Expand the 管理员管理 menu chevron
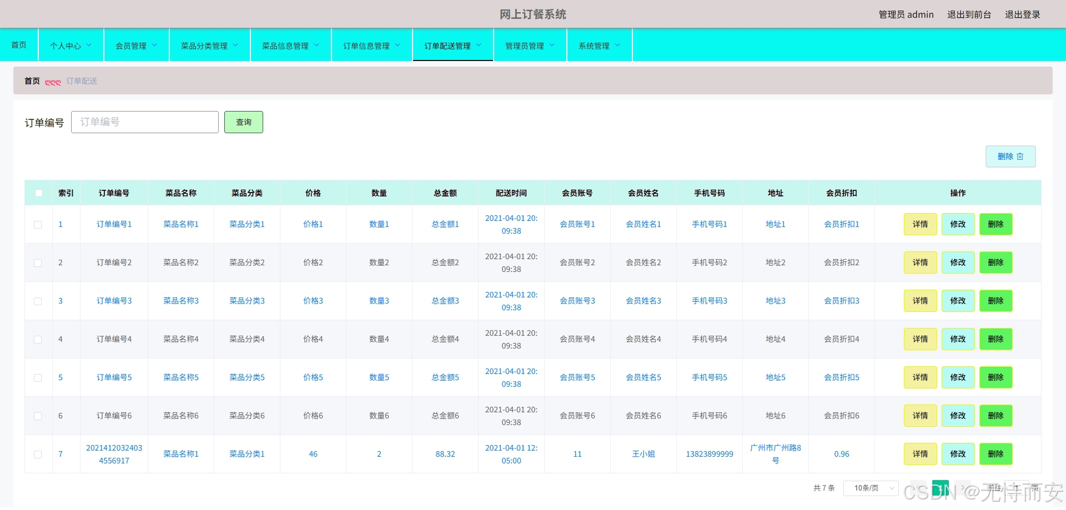 (x=552, y=46)
